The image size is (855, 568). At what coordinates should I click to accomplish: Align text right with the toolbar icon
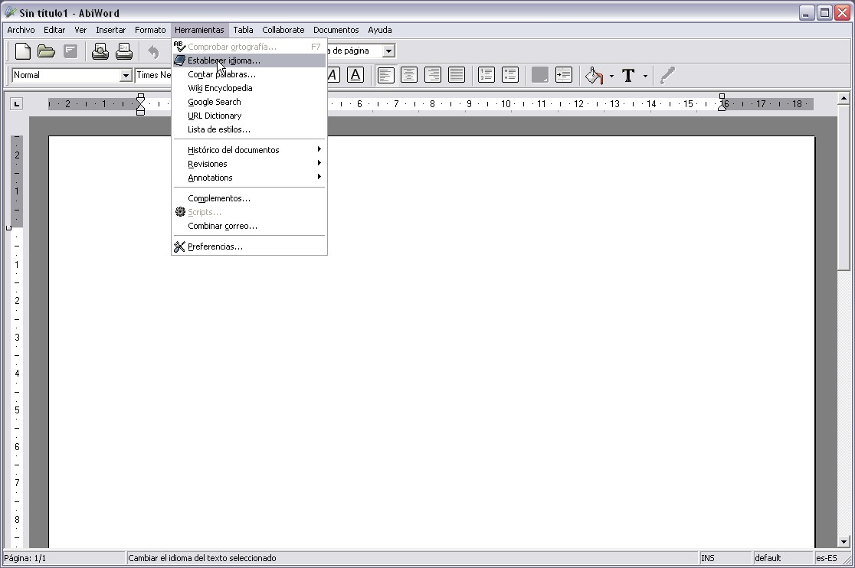click(x=432, y=75)
